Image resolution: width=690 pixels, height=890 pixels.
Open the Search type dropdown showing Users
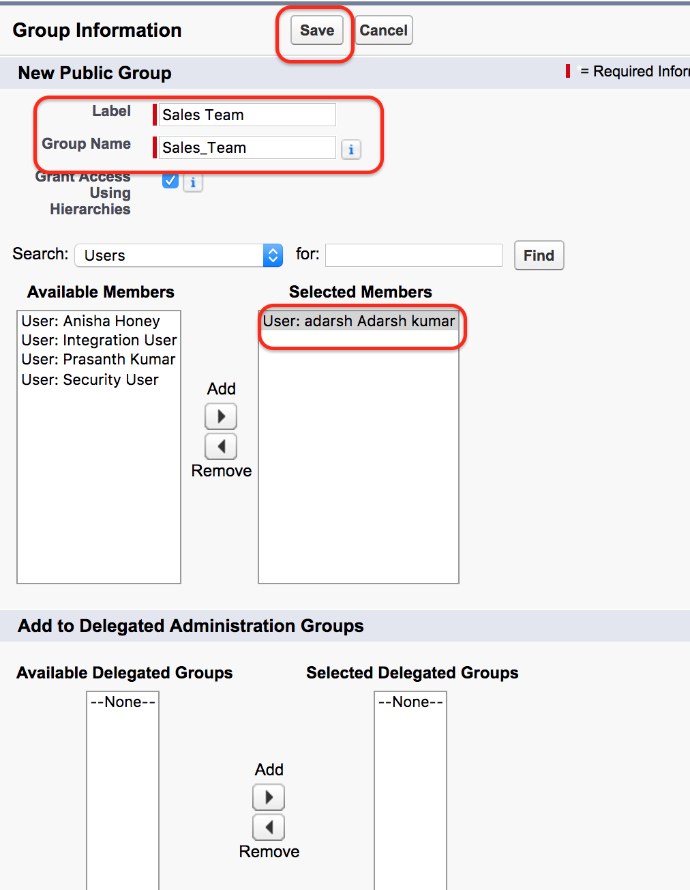[x=177, y=255]
